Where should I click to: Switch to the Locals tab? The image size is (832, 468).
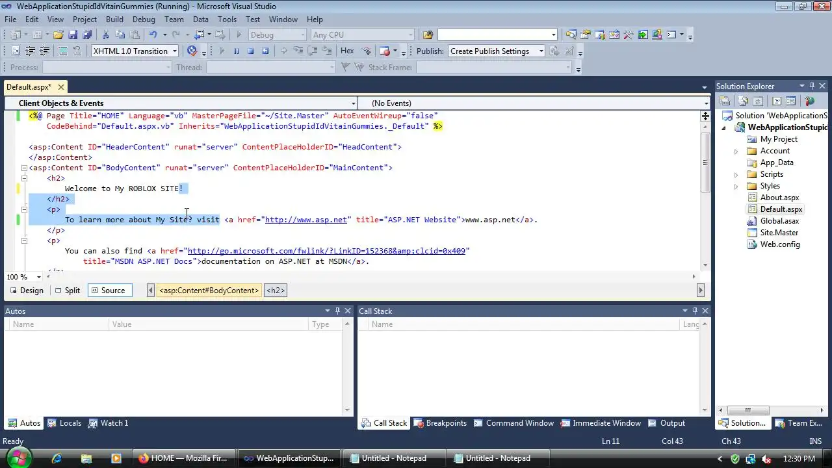(x=64, y=423)
